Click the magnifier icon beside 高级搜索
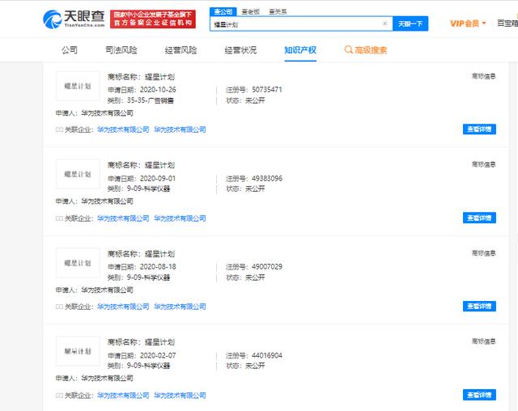The image size is (518, 411). 348,50
